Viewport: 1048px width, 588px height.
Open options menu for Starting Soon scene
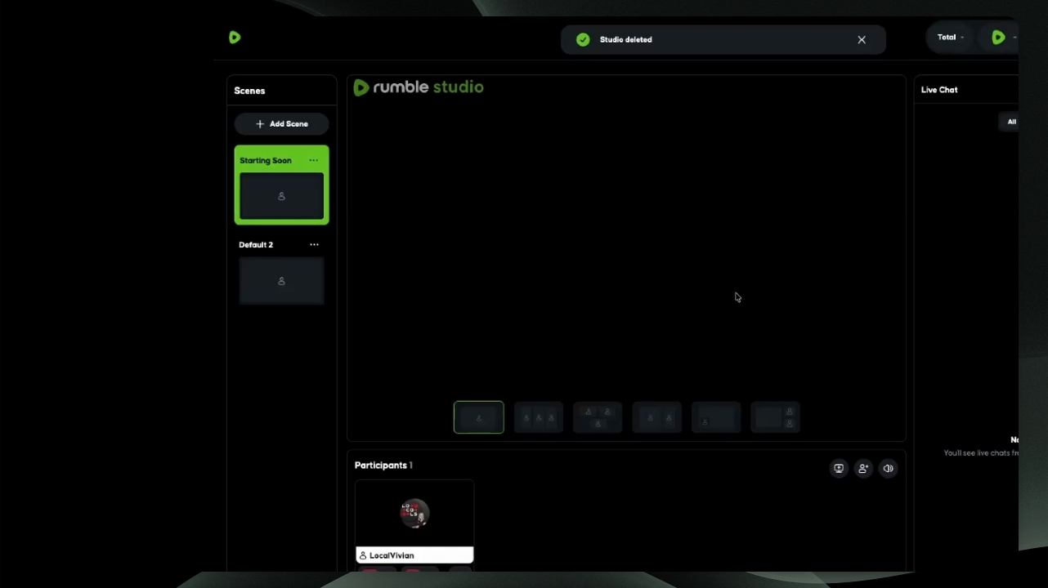tap(313, 160)
